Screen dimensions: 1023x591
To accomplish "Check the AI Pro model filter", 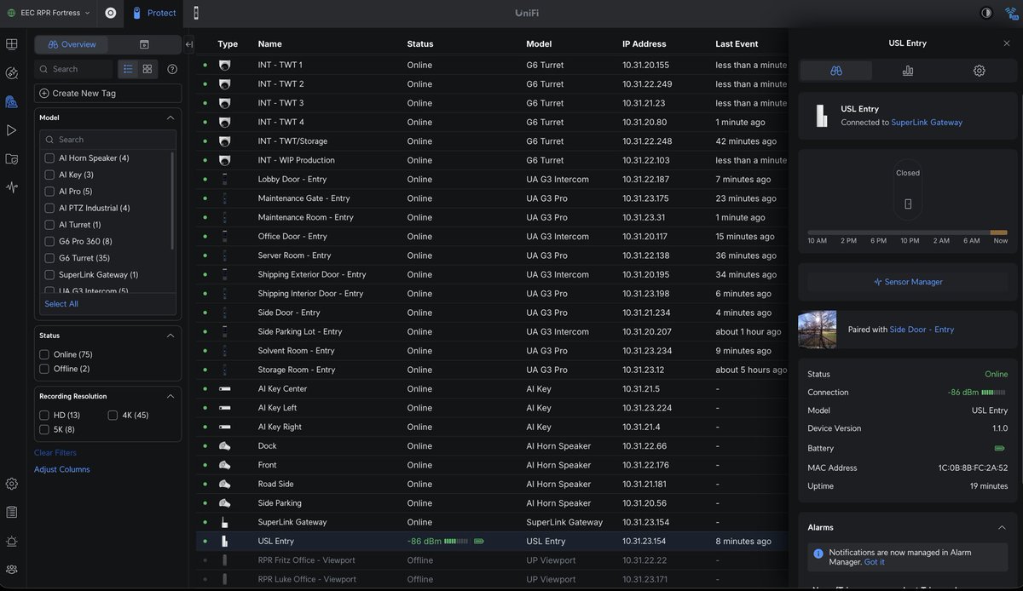I will pos(49,192).
